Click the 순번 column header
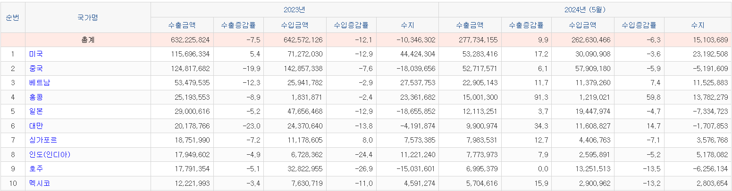 [x=13, y=17]
